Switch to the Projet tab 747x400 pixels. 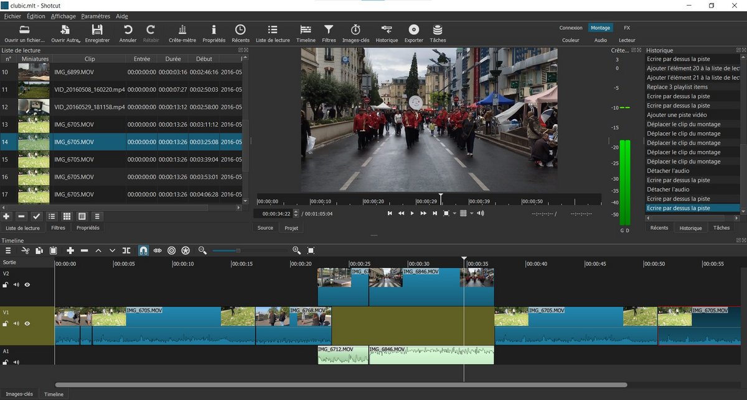(x=291, y=228)
